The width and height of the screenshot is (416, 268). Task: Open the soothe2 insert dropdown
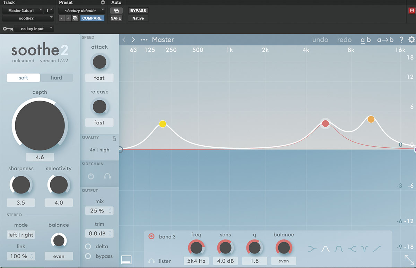tap(28, 18)
